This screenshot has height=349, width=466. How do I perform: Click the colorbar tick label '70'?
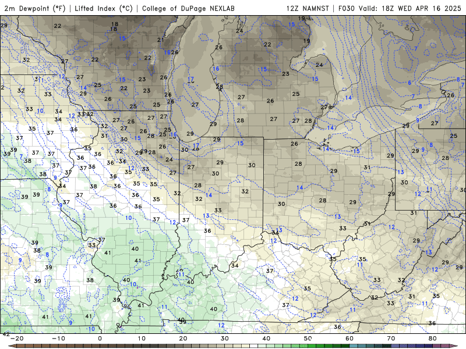391,339
